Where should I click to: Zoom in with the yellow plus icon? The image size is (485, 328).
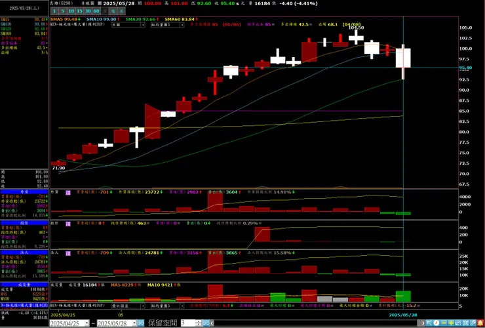[x=451, y=323]
